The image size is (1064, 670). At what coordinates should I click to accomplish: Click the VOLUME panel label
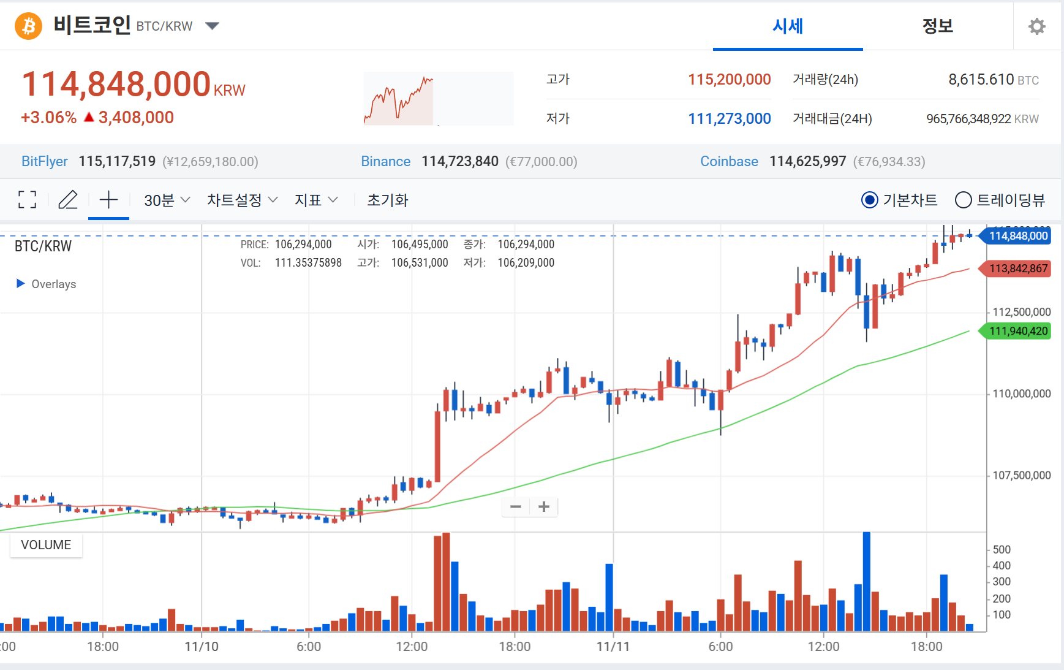coord(46,545)
